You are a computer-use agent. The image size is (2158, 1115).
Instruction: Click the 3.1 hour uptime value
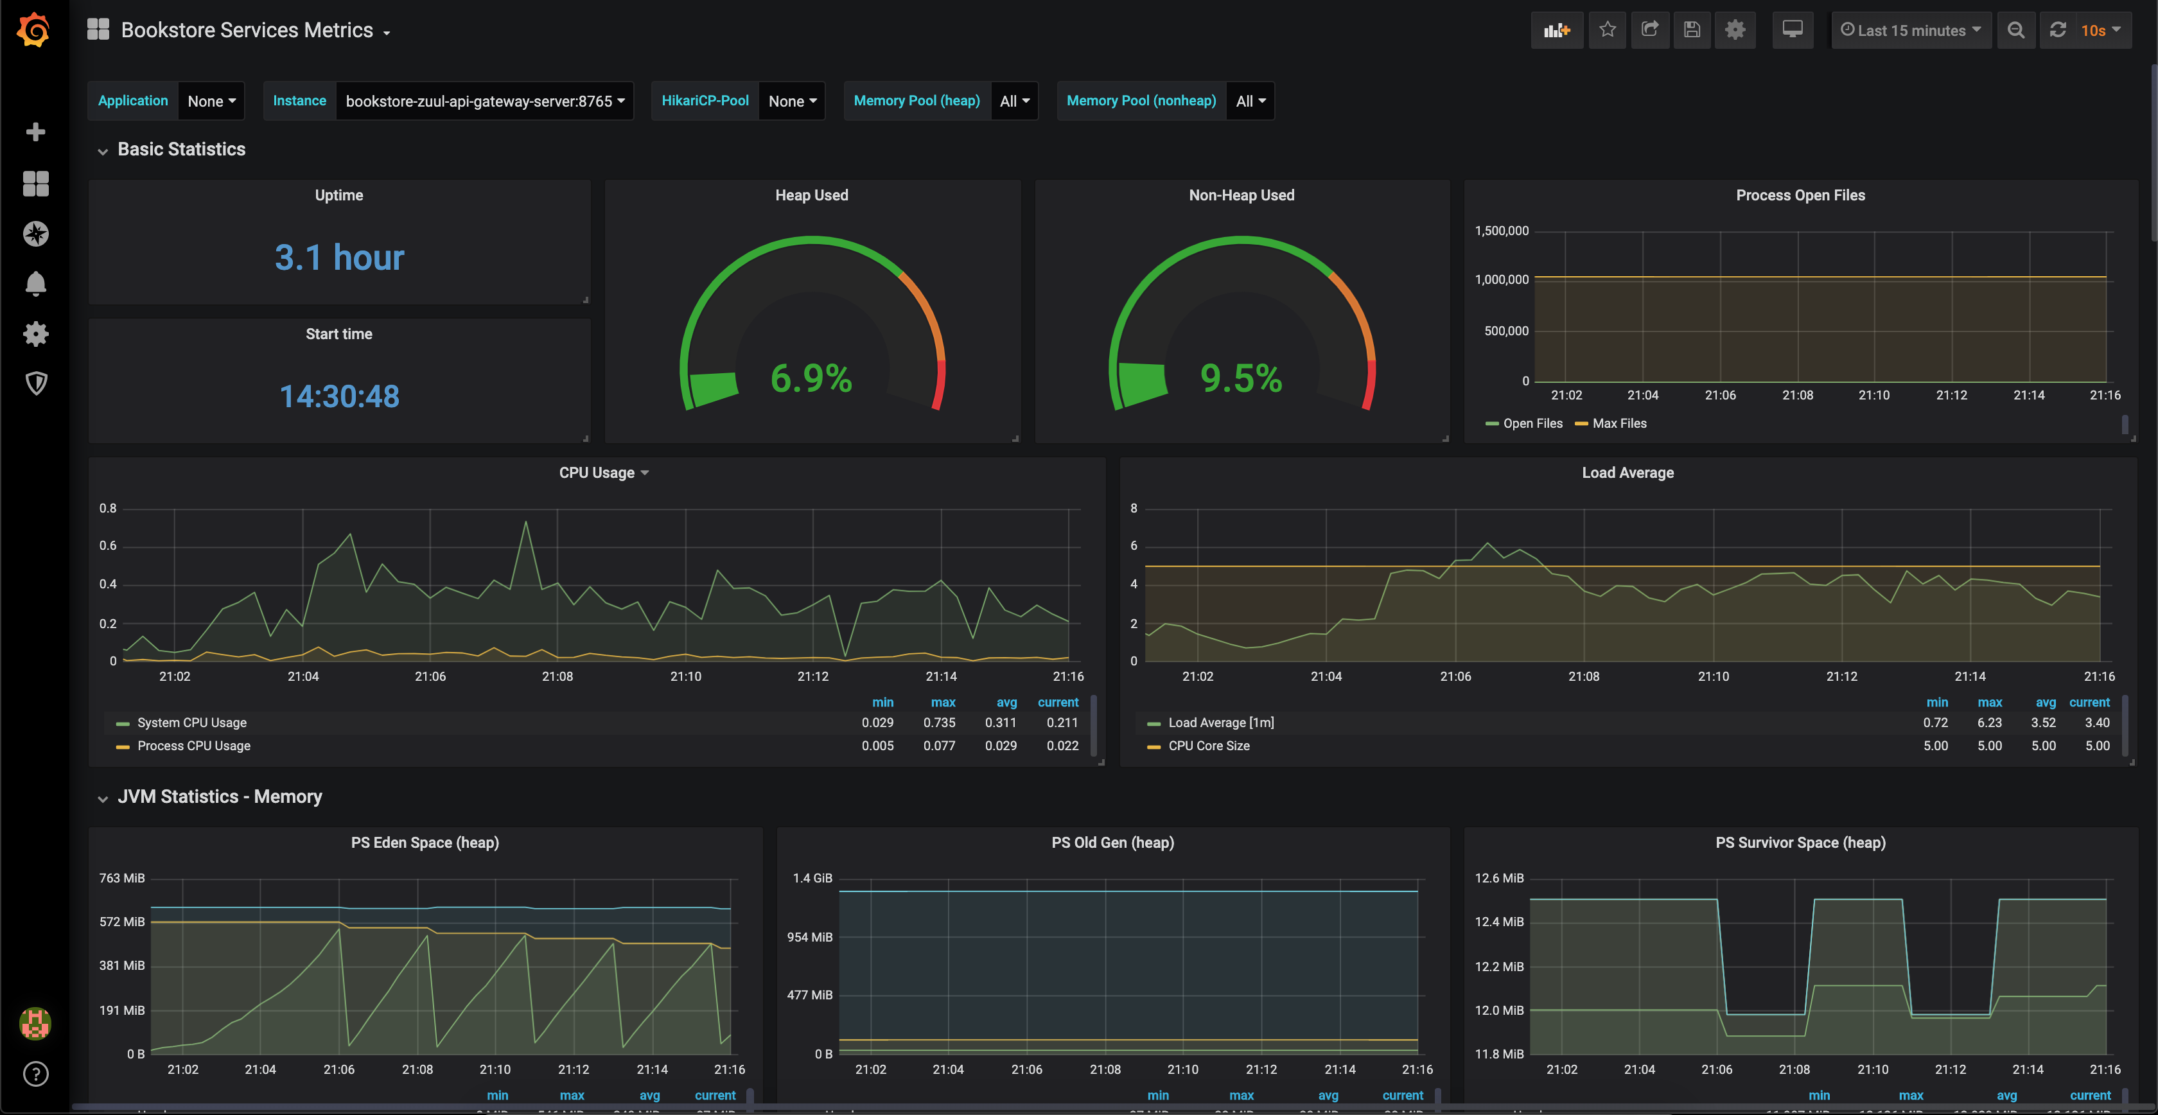tap(339, 258)
